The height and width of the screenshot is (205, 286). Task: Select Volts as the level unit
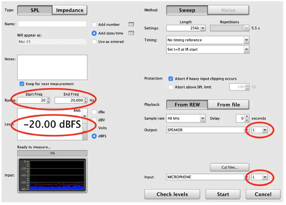click(94, 128)
